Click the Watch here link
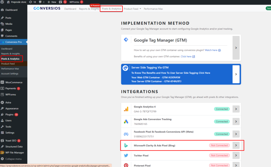Screen dimensions: 271x167 211,50
